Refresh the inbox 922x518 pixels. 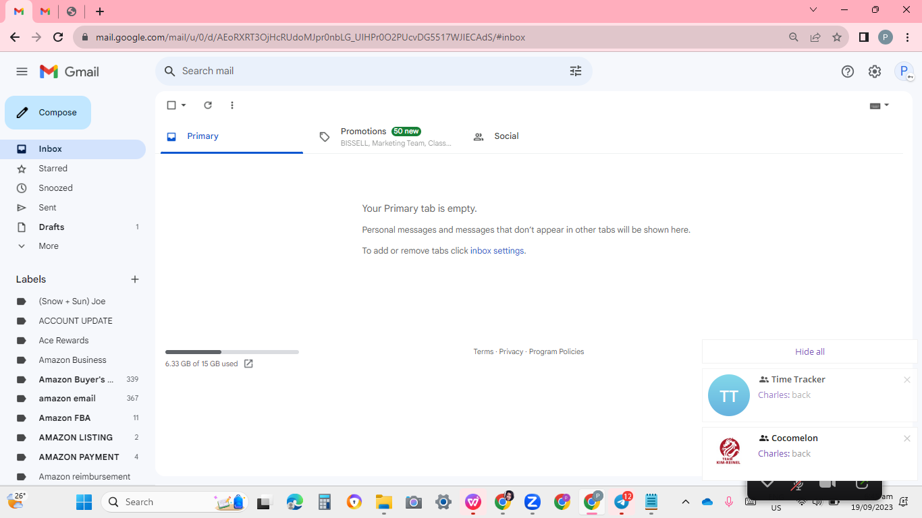click(208, 105)
